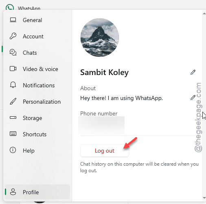Image resolution: width=206 pixels, height=204 pixels.
Task: Click the Help info icon
Action: (13, 150)
